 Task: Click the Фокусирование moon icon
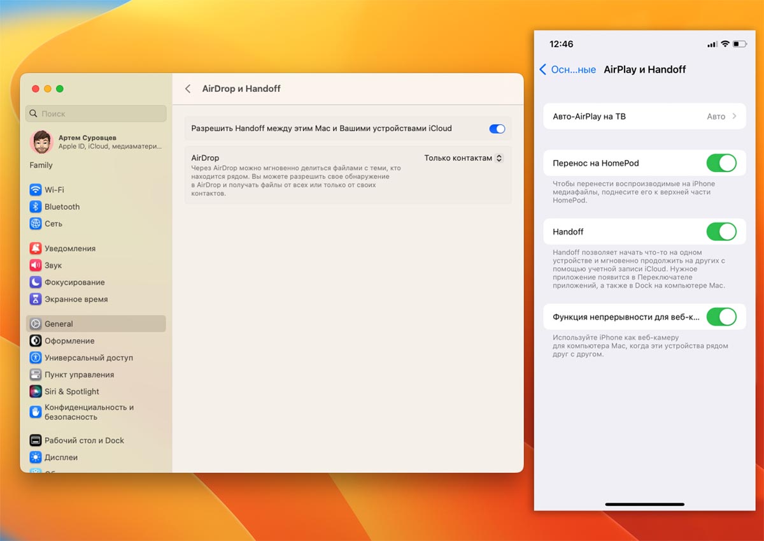[x=35, y=282]
